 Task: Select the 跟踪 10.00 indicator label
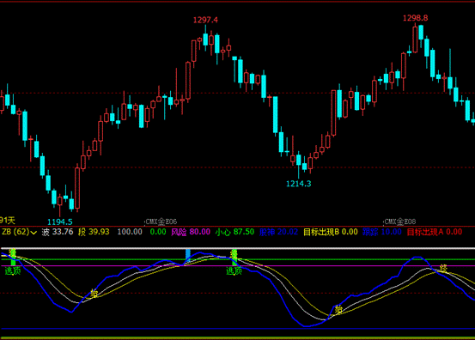tap(382, 232)
